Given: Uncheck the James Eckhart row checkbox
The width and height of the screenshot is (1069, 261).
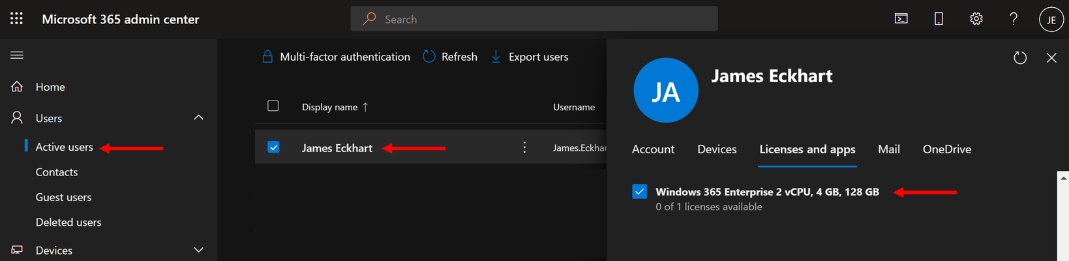Looking at the screenshot, I should coord(273,147).
